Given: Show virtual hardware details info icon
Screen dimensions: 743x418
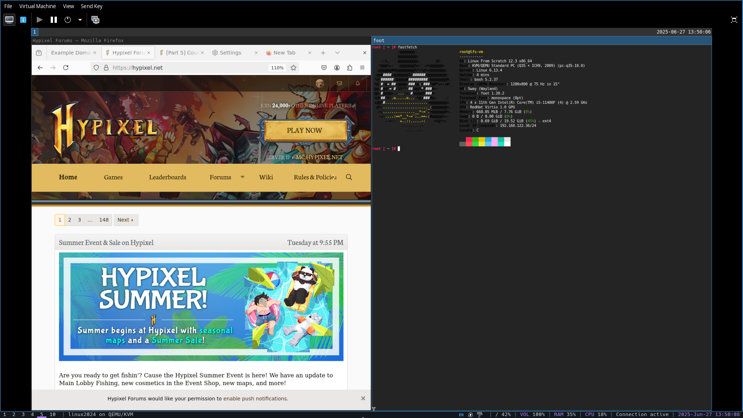Looking at the screenshot, I should [x=23, y=20].
